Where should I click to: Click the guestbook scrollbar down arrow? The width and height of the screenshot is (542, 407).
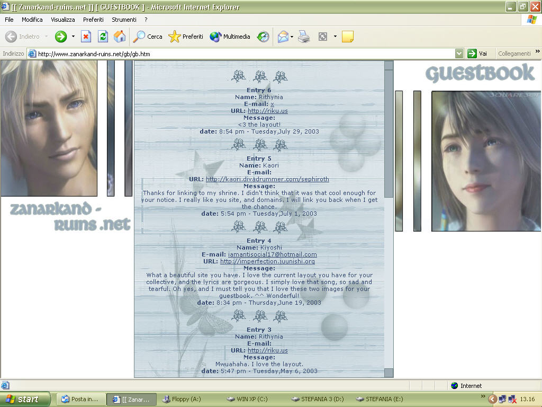tap(389, 373)
